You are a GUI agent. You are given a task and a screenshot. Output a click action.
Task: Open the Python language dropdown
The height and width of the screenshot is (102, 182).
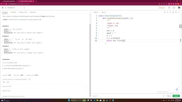(96, 12)
